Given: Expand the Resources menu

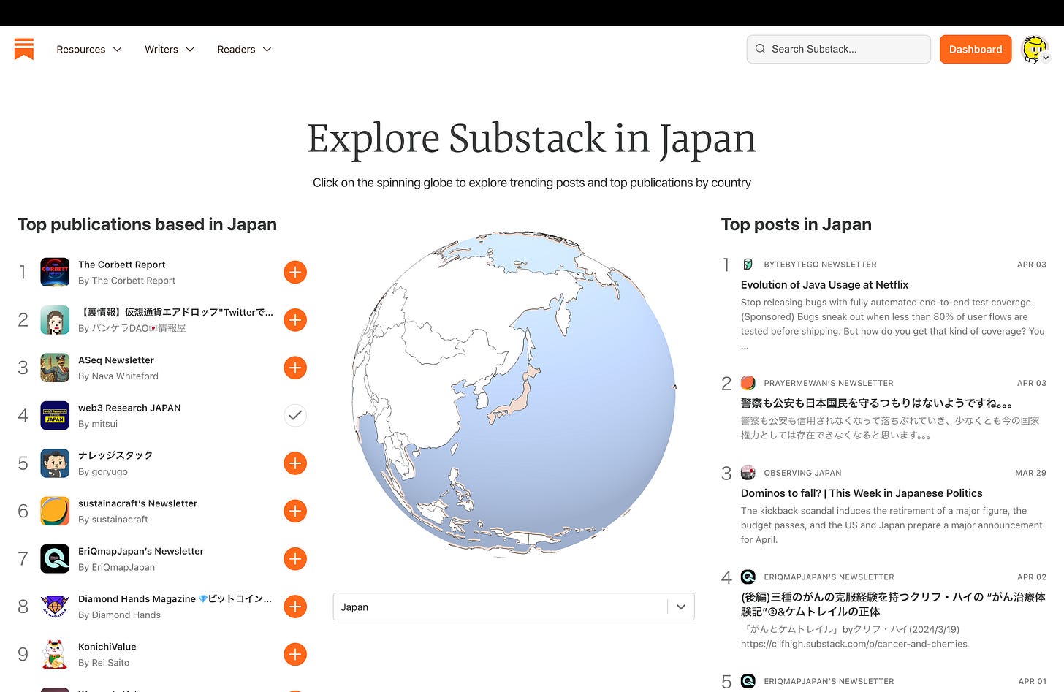Looking at the screenshot, I should click(x=89, y=49).
